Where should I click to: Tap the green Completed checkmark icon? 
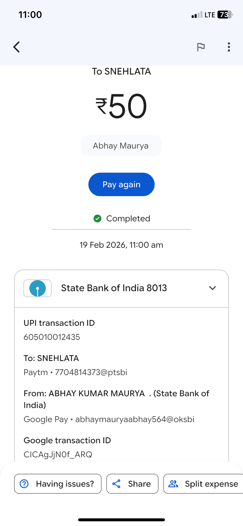point(97,218)
